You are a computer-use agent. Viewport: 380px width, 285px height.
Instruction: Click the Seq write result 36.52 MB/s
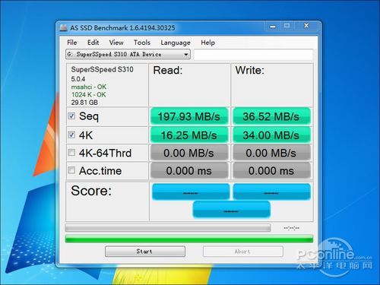coord(271,116)
